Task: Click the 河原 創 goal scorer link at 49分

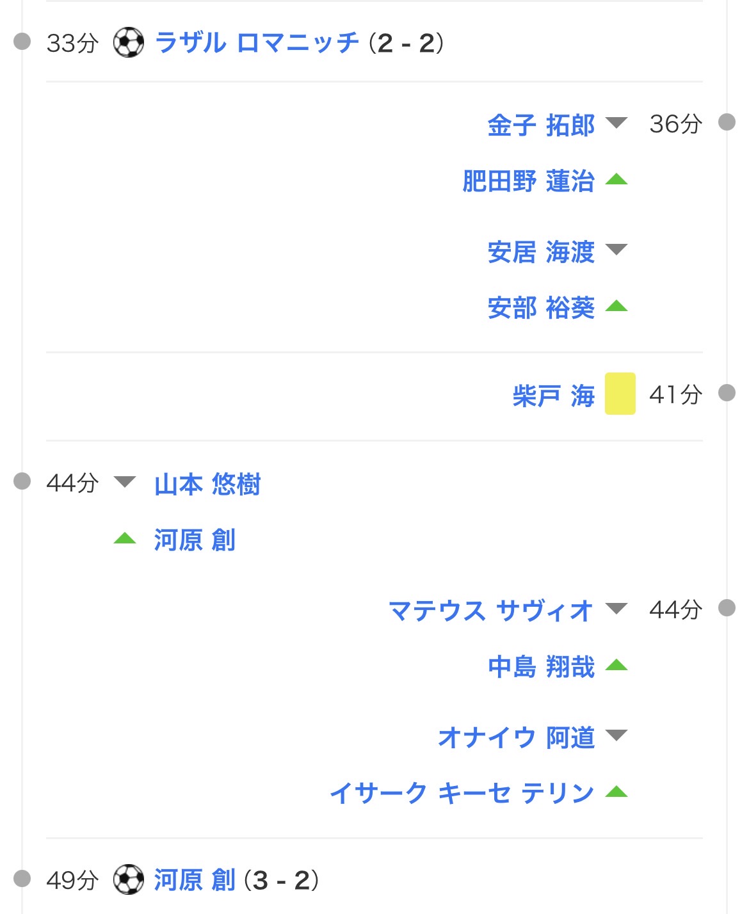Action: [195, 880]
